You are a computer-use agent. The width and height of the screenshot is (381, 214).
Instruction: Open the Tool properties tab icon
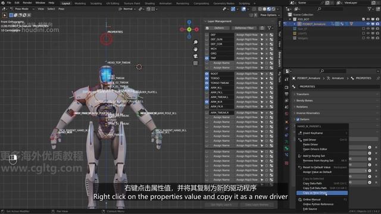tap(286, 80)
